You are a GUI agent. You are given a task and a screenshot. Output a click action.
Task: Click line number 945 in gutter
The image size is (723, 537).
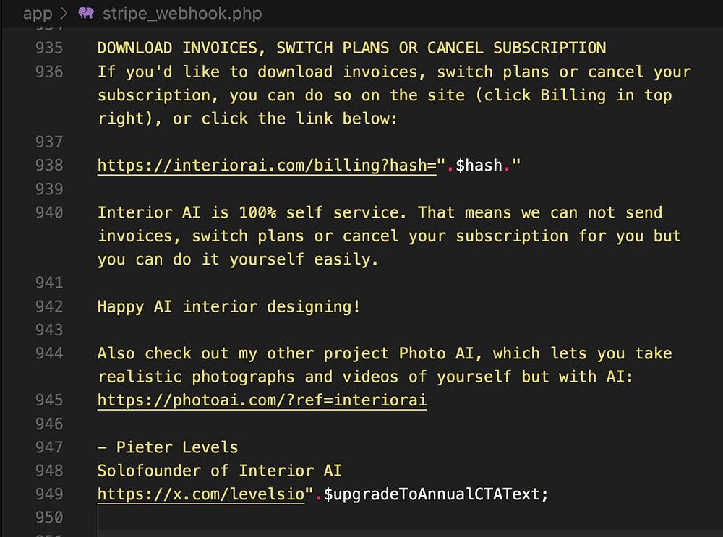pyautogui.click(x=49, y=400)
